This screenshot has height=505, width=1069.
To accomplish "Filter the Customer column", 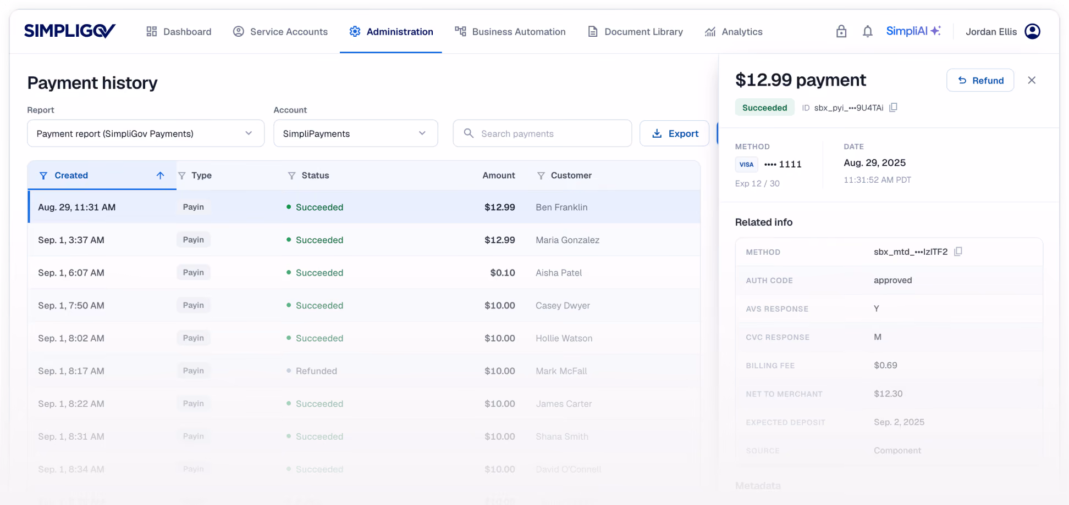I will click(x=541, y=176).
